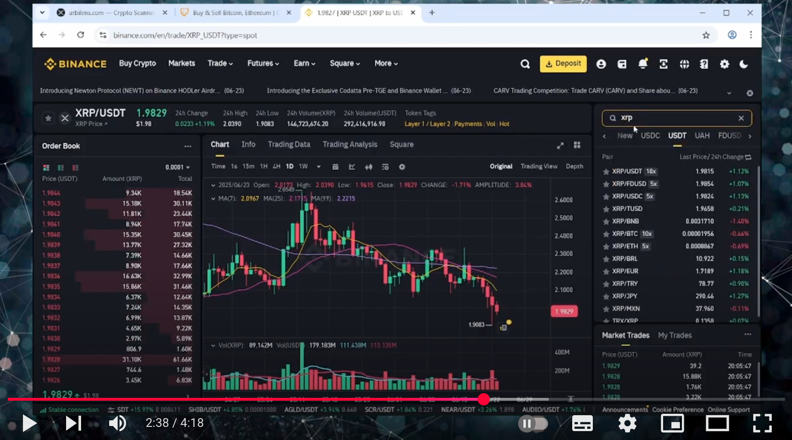Screen dimensions: 792x440
Task: Open My Trades tab
Action: point(675,335)
